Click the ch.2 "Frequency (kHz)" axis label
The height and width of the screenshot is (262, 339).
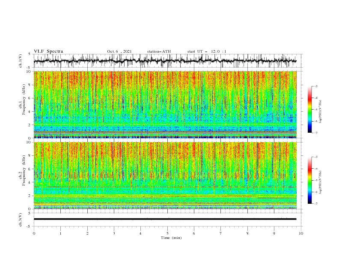23,170
